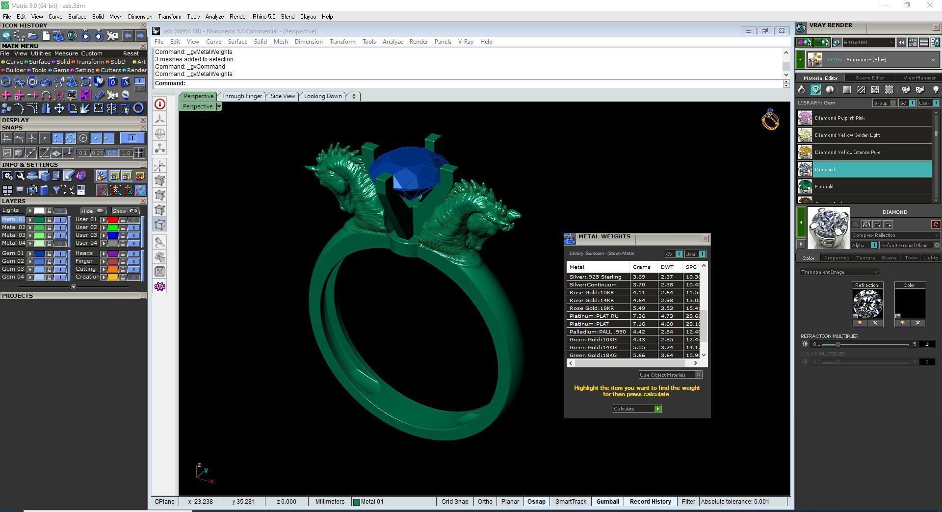Click the Hide layers button
This screenshot has width=942, height=512.
click(93, 211)
